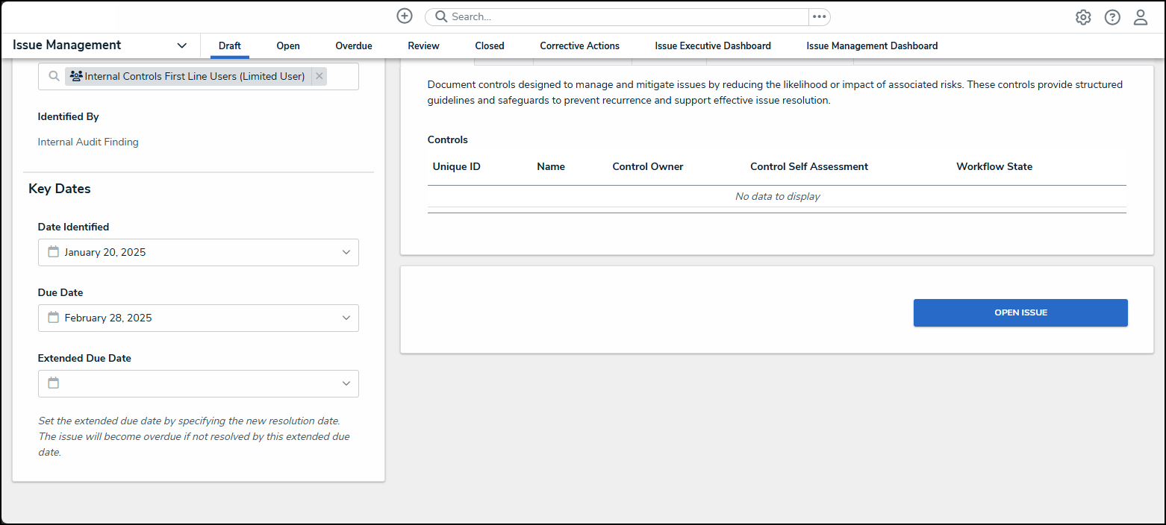Click the Due Date calendar icon
1166x525 pixels.
[54, 318]
